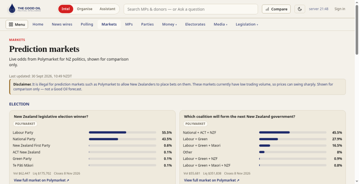Image resolution: width=359 pixels, height=184 pixels.
Task: Select the Markets nav tab
Action: click(x=109, y=24)
